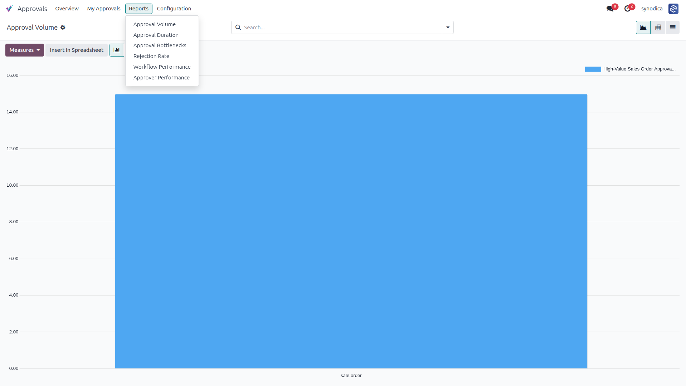
Task: Open the Approval Volume settings gear
Action: tap(63, 28)
